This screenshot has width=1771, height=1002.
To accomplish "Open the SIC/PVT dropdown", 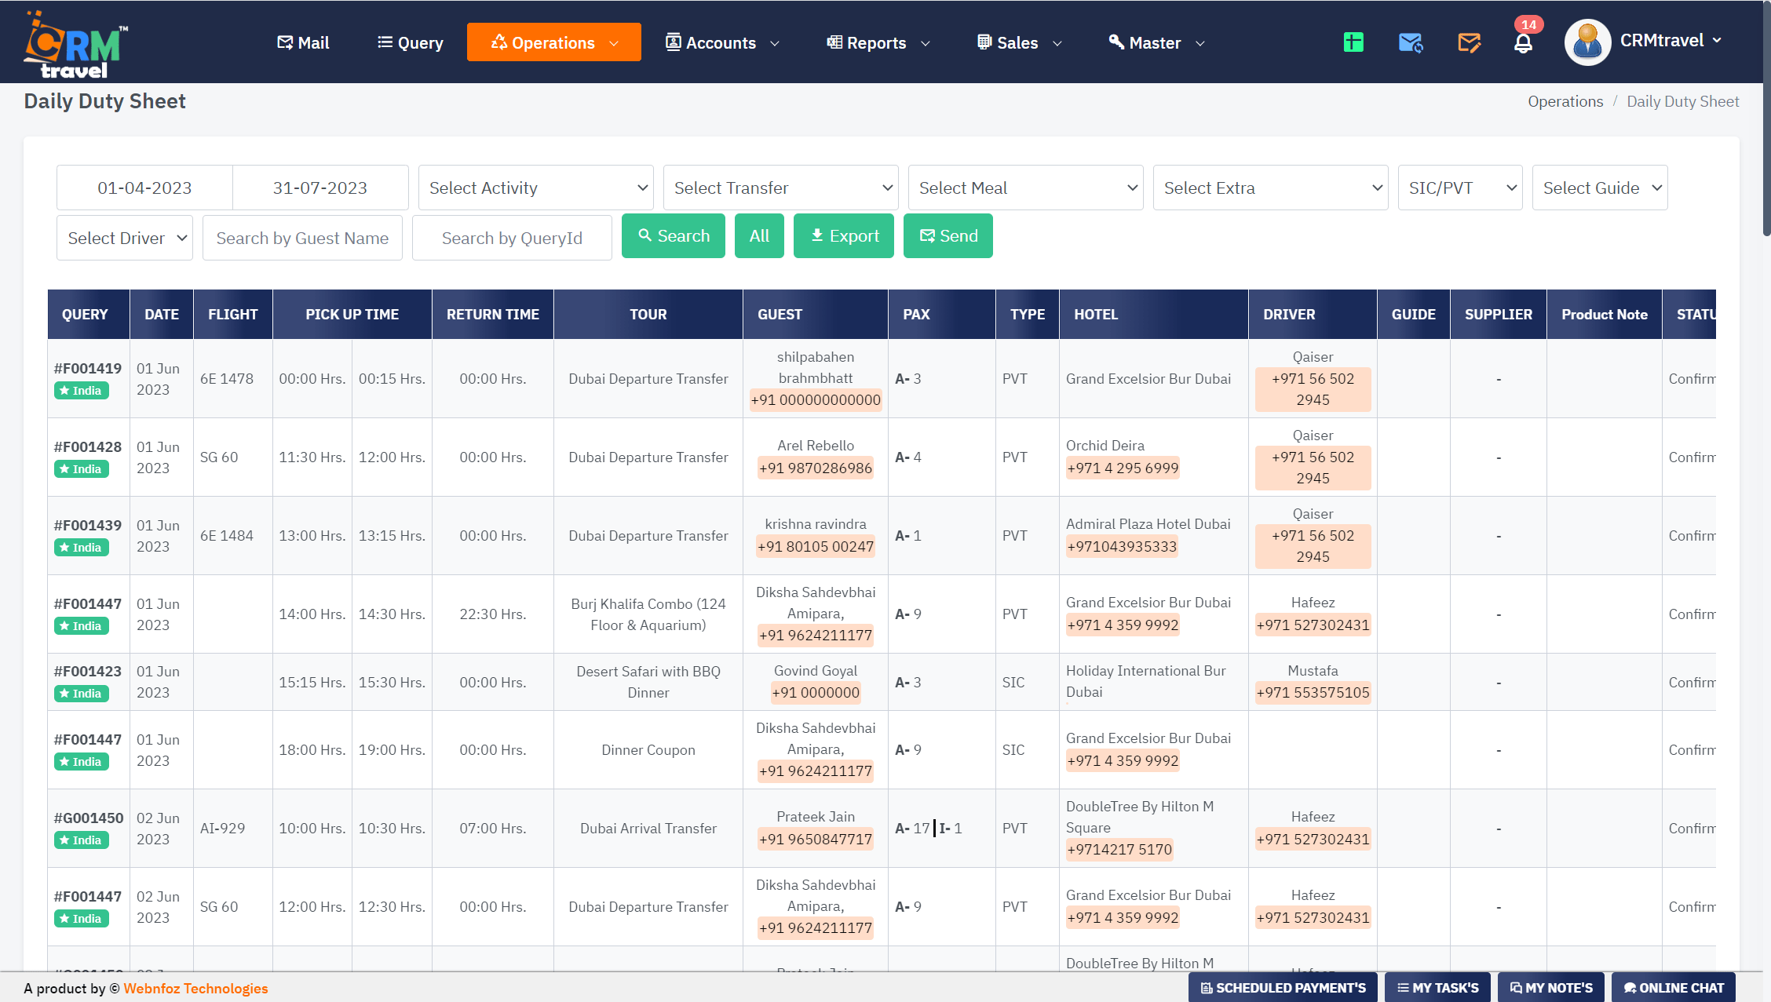I will [x=1460, y=188].
